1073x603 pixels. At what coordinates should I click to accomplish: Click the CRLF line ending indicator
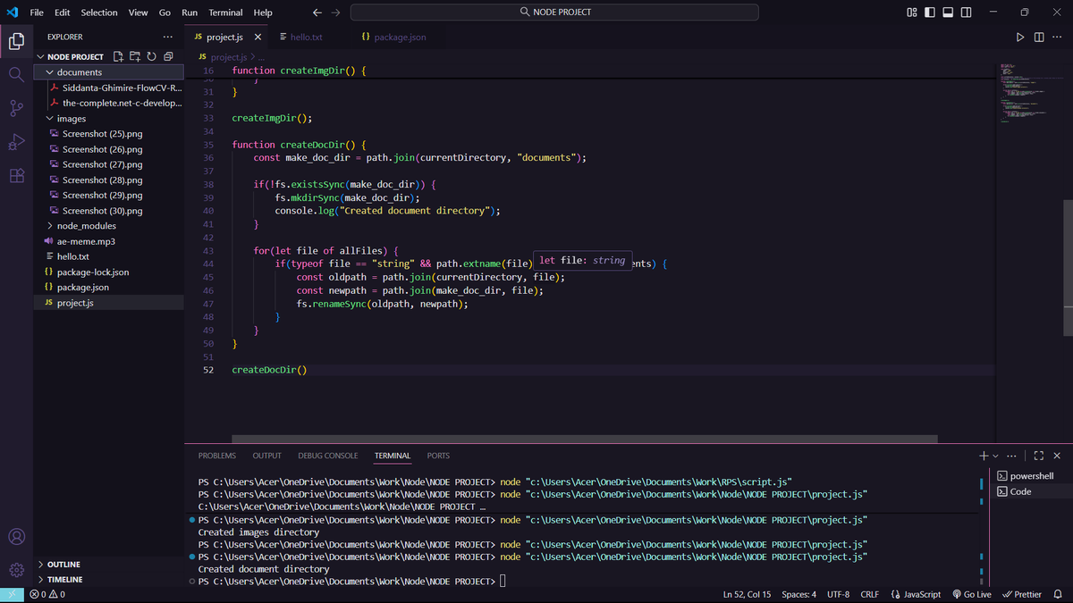pyautogui.click(x=869, y=594)
